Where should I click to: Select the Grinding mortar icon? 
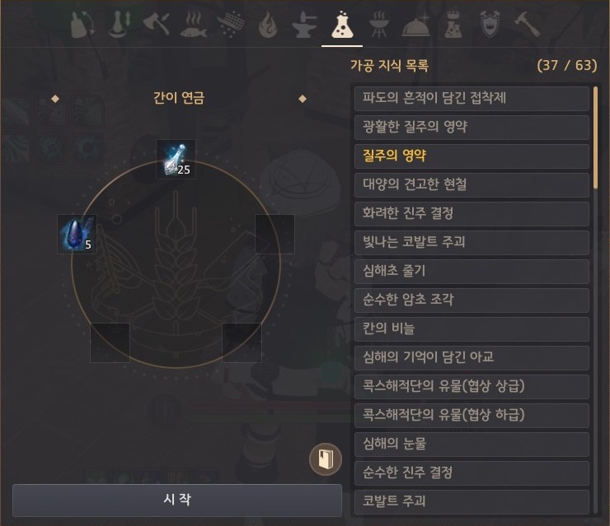tap(120, 25)
